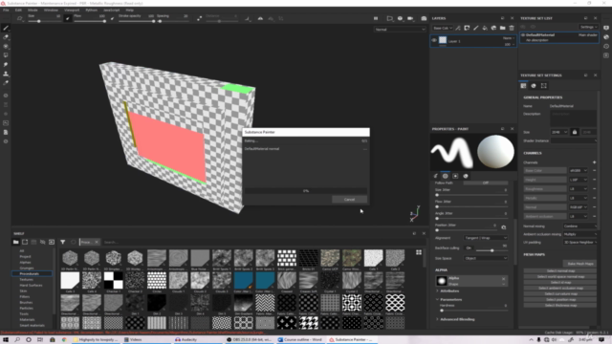Toggle Backface culling On switch
Image resolution: width=612 pixels, height=344 pixels.
point(469,248)
